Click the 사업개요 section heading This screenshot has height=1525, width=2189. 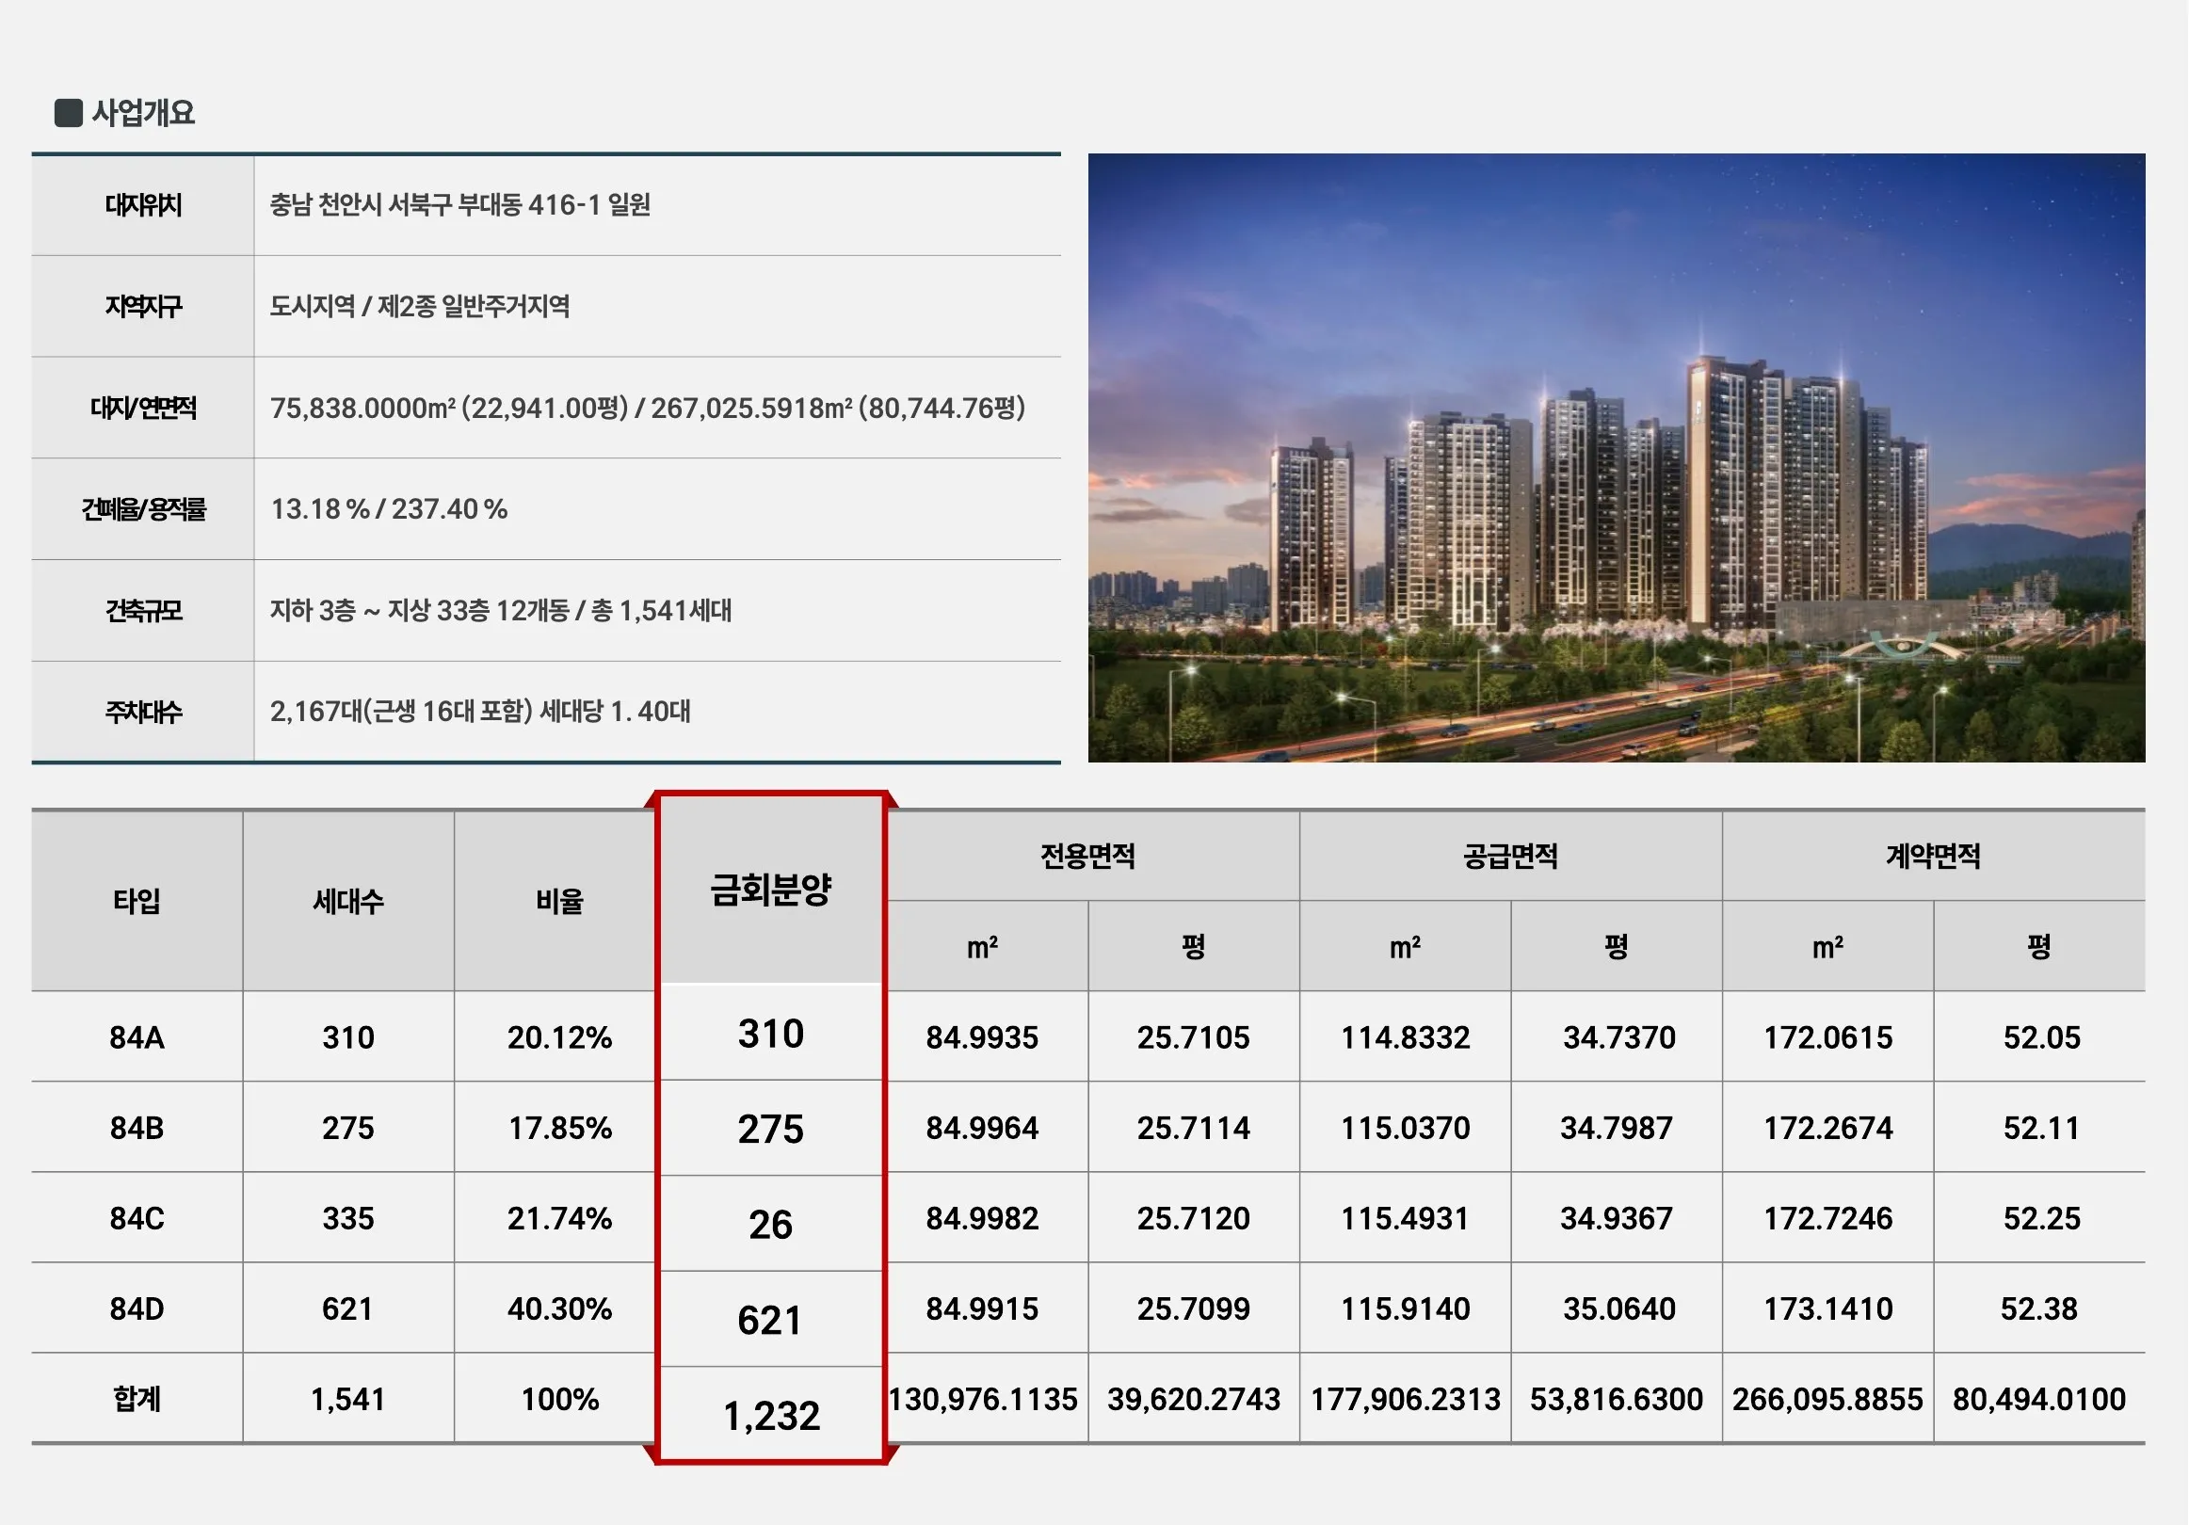coord(143,112)
